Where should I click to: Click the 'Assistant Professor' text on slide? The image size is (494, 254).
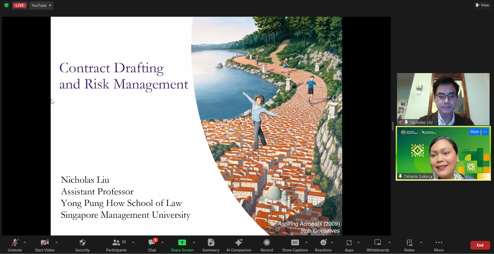[97, 191]
